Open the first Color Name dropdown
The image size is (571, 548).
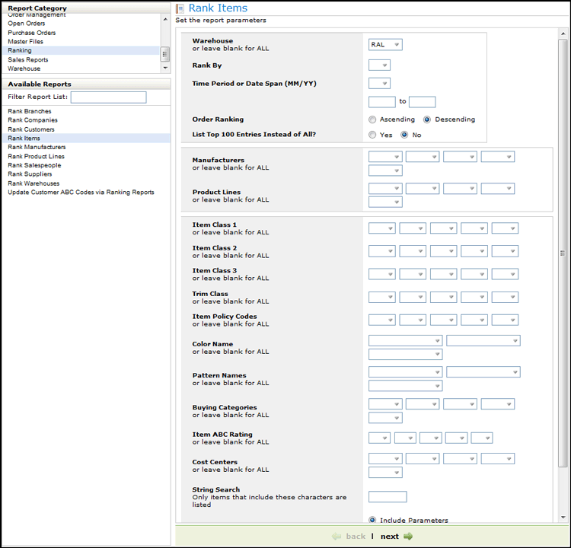point(405,341)
